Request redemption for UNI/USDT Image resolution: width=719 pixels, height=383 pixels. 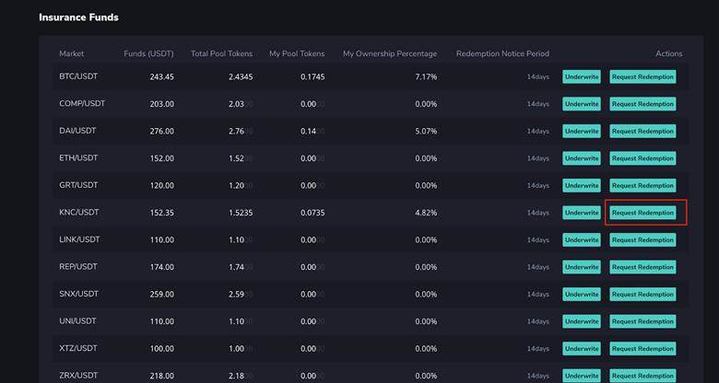pos(642,321)
